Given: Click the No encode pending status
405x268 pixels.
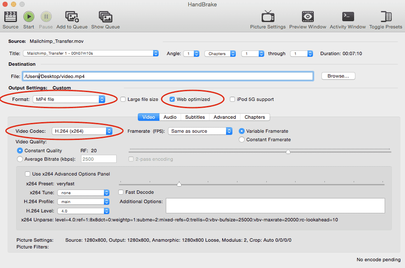Looking at the screenshot, I should tap(379, 260).
